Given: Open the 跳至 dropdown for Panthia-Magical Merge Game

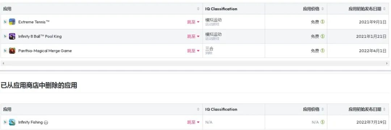Looking at the screenshot, I should (193, 51).
